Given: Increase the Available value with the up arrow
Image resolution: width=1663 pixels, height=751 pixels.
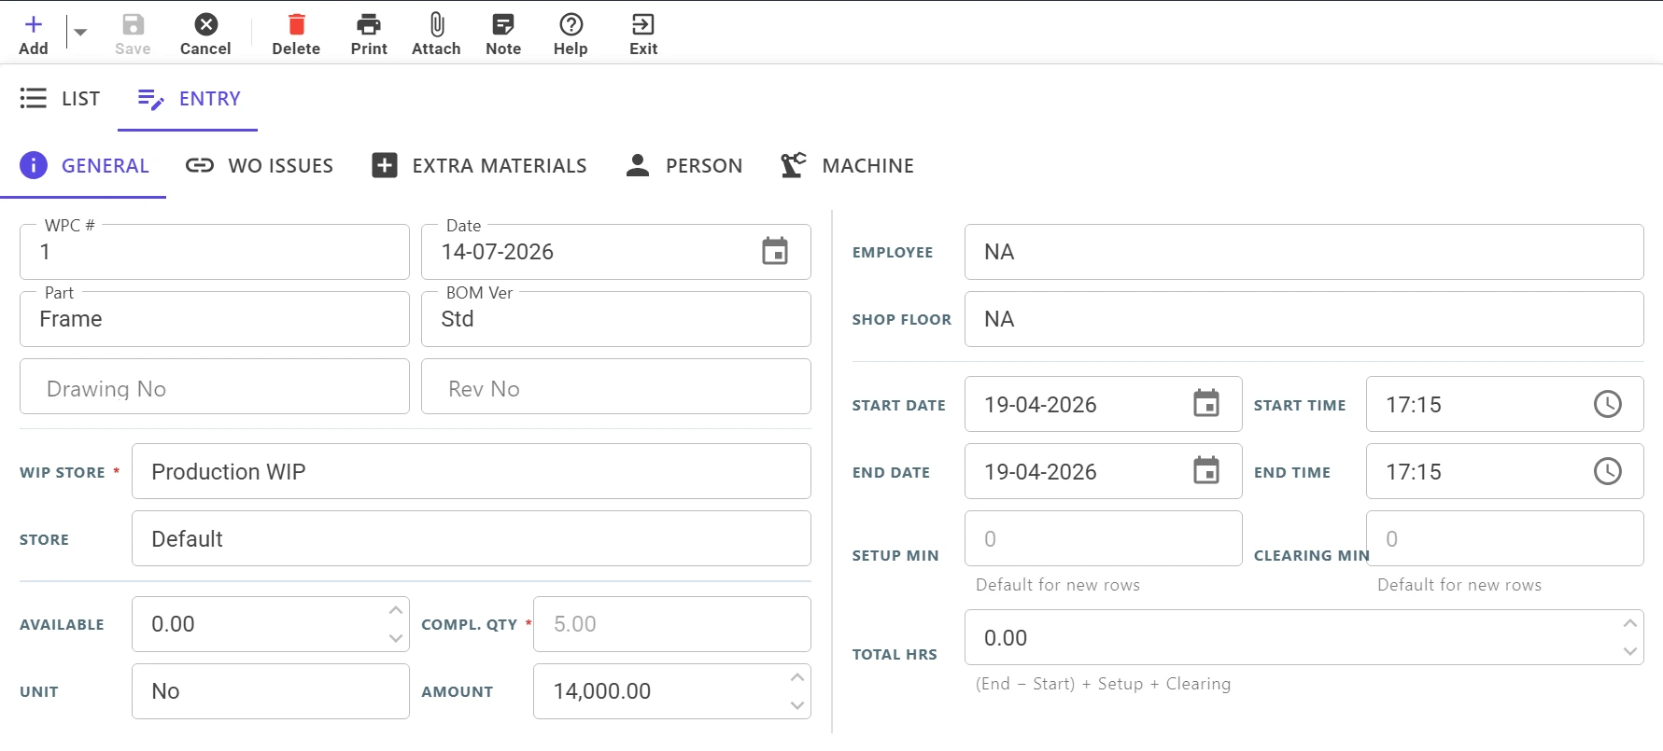Looking at the screenshot, I should click(x=396, y=610).
